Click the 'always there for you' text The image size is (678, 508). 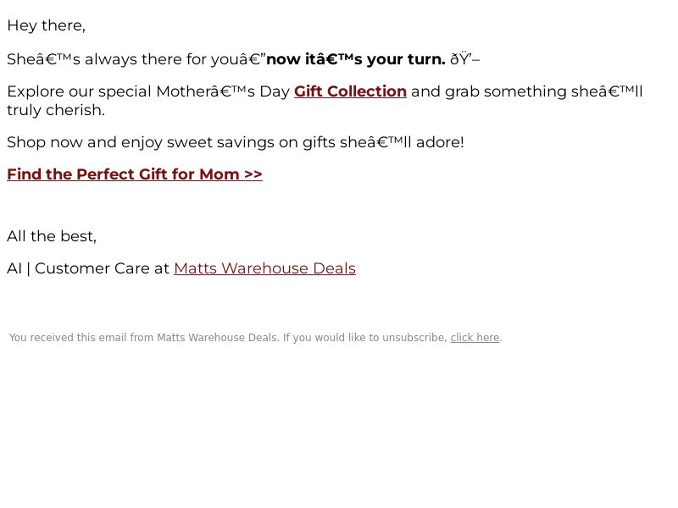click(147, 59)
